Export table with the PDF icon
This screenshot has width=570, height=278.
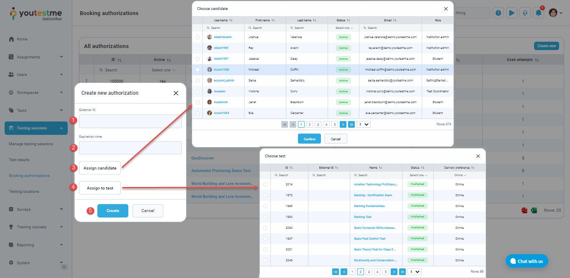524,211
